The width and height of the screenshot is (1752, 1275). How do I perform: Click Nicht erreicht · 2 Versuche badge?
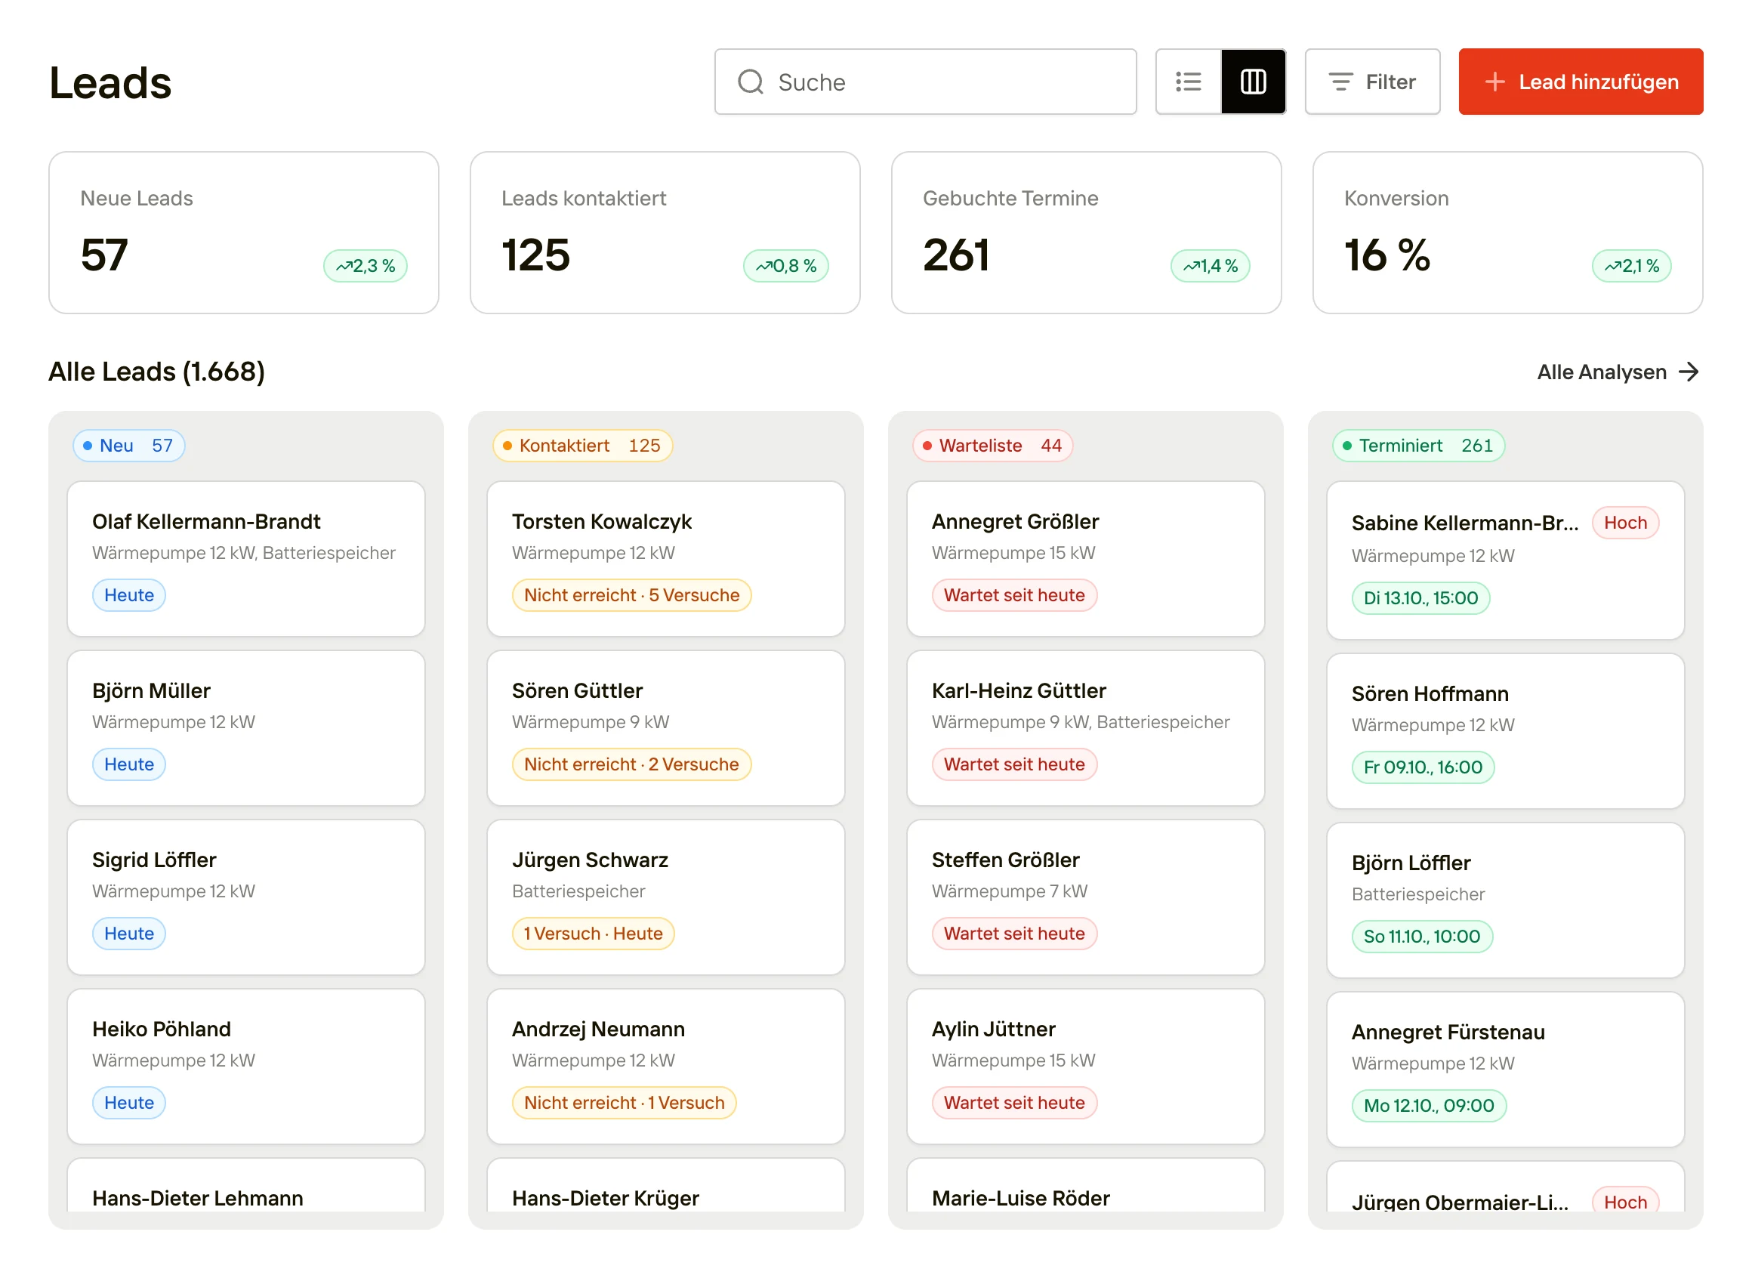(631, 765)
